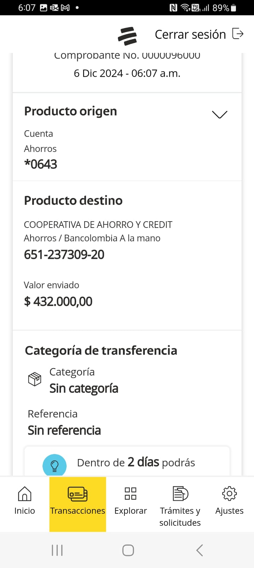Image resolution: width=254 pixels, height=568 pixels.
Task: Select the Explorar tab label
Action: coord(130,511)
